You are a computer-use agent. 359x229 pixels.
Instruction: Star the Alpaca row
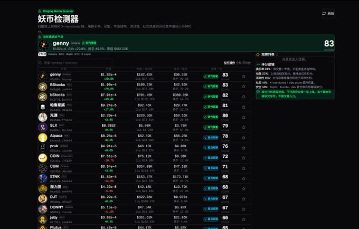click(x=243, y=138)
